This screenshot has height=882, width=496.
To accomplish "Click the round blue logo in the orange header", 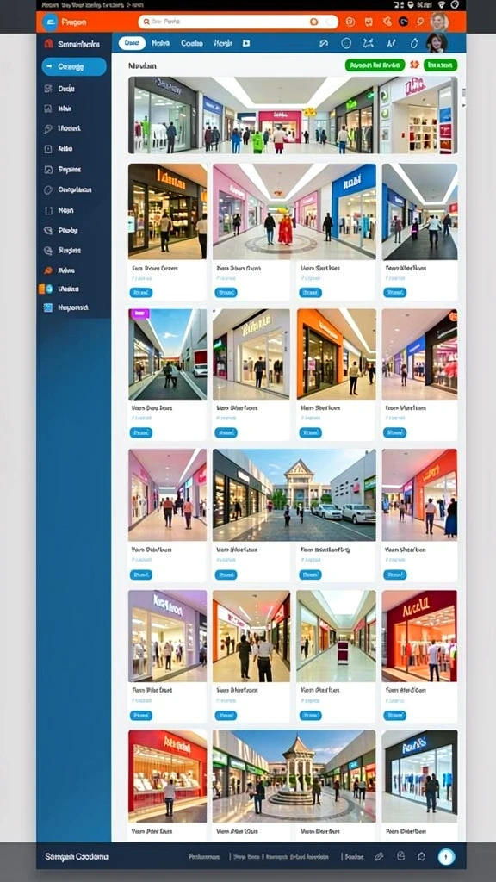I will 50,22.
